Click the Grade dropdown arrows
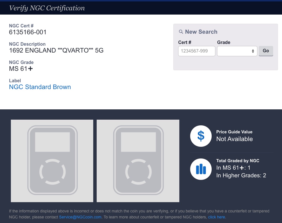282x223 pixels. 253,51
